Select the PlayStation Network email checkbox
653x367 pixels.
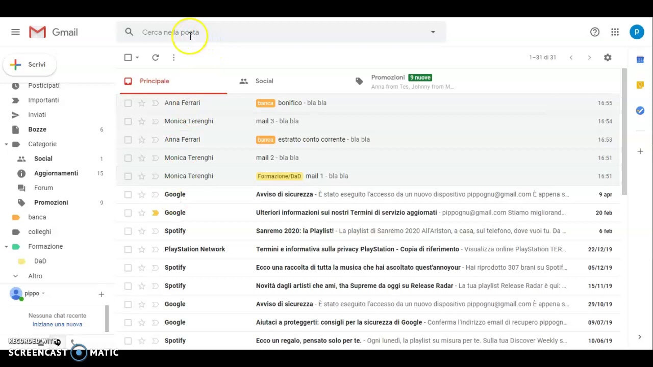click(128, 249)
